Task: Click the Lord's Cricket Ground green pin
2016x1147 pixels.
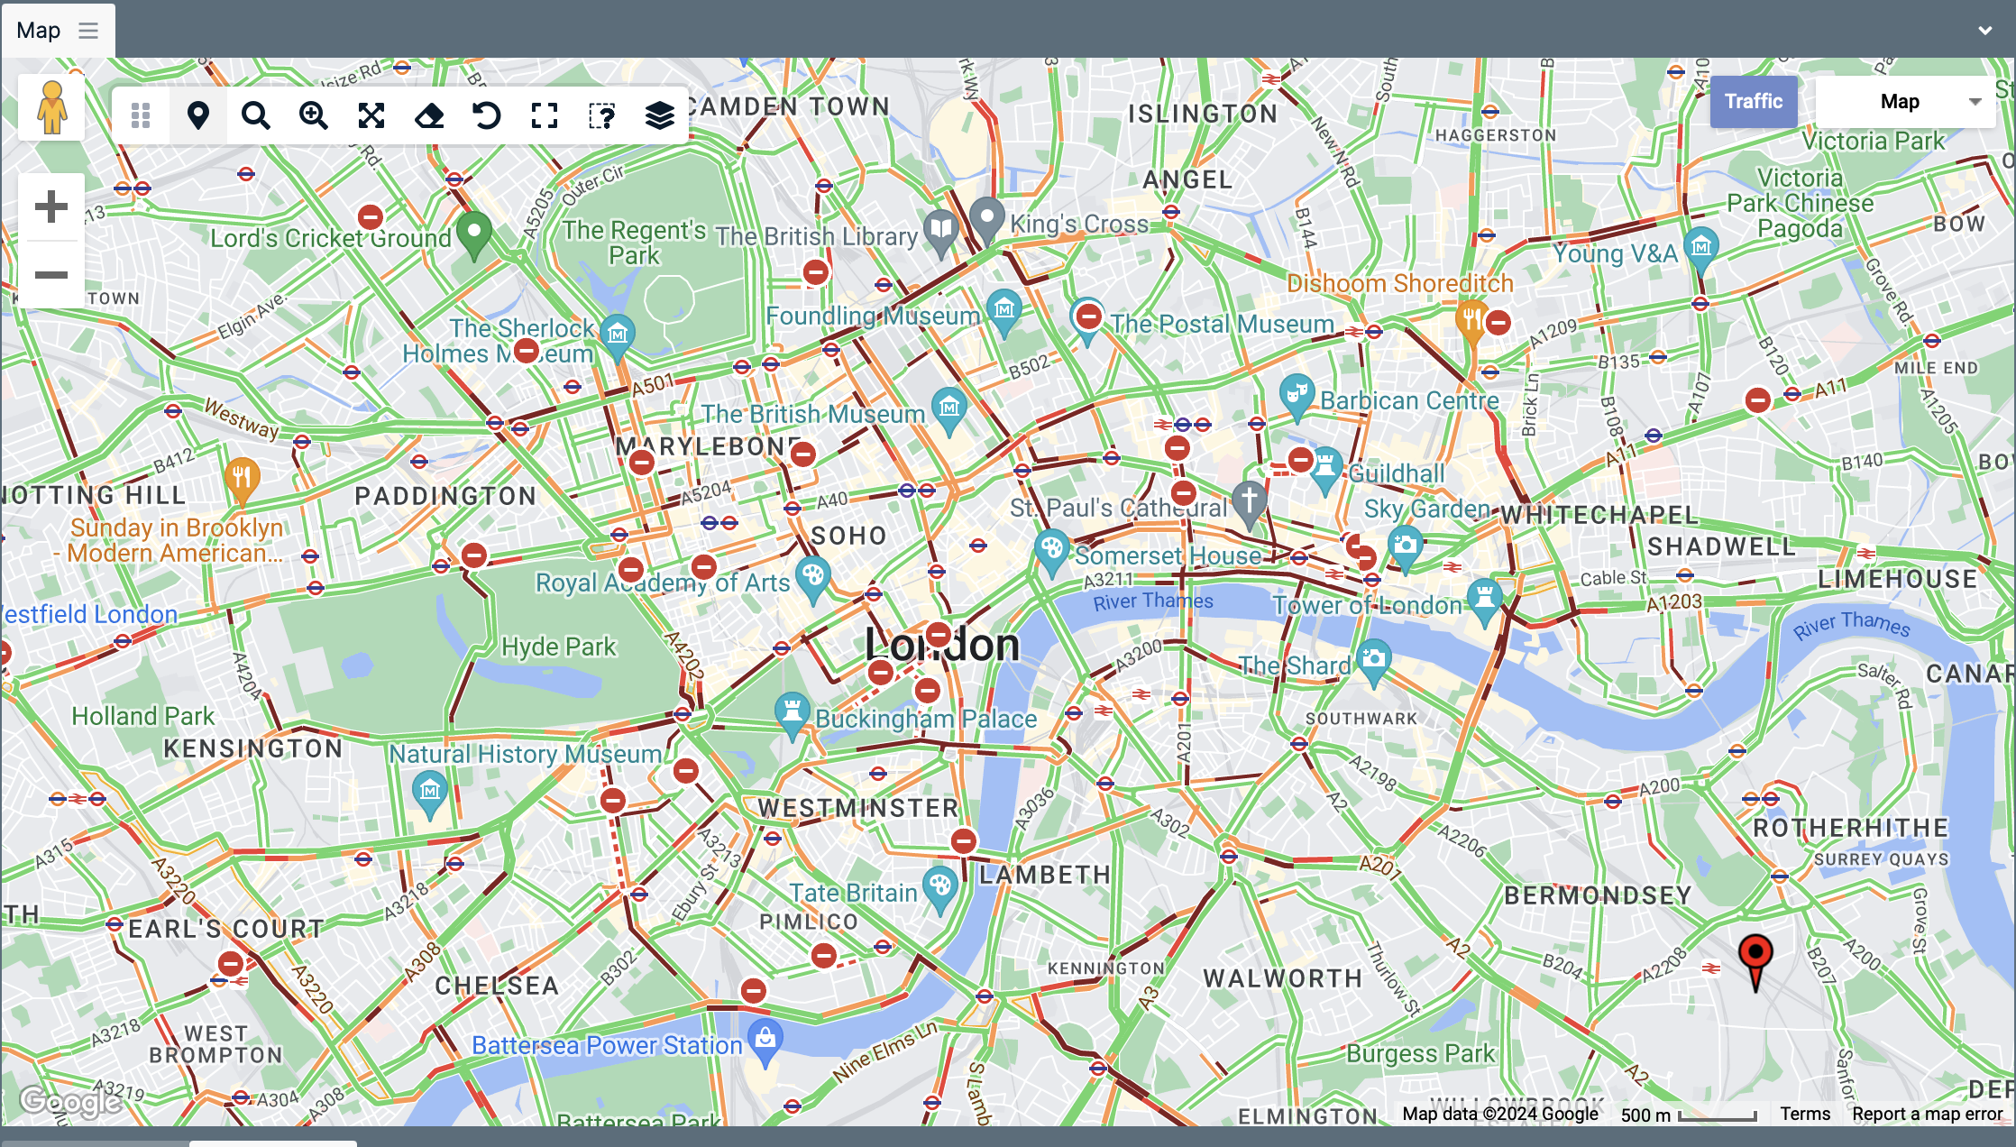Action: [x=474, y=236]
